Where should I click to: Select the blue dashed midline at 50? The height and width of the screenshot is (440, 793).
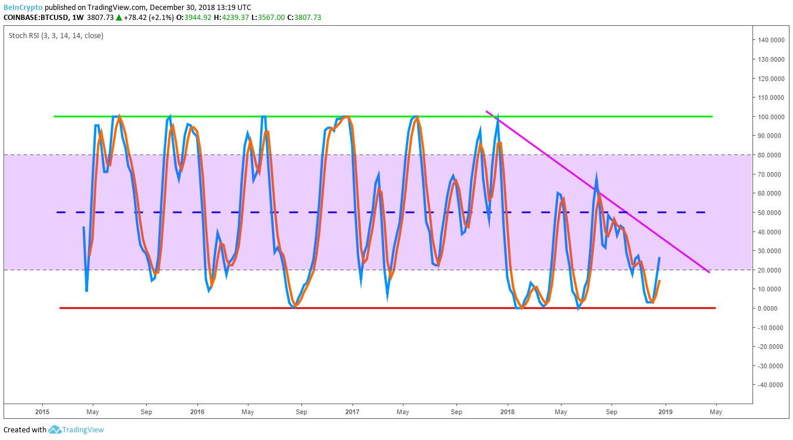(381, 212)
